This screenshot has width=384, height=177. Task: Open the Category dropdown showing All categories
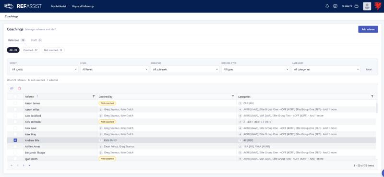326,69
